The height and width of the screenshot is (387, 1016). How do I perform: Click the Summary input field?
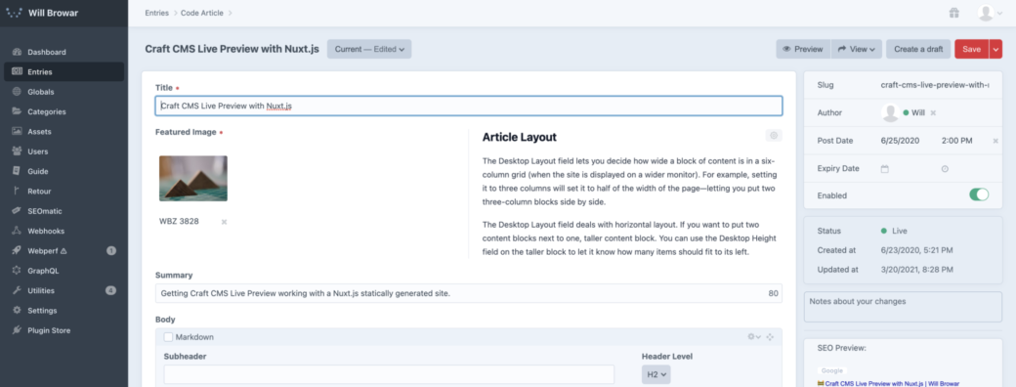click(x=469, y=293)
